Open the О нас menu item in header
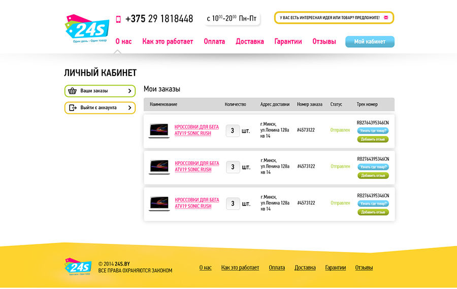This screenshot has width=457, height=289. (x=123, y=42)
